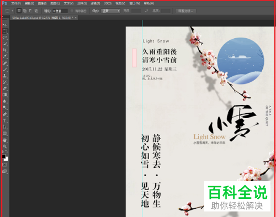
Task: Choose Subtract from Selection mode
Action: pos(30,11)
